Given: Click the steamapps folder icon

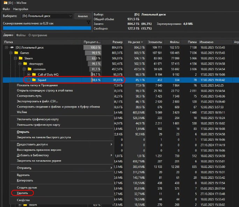Looking at the screenshot, I should (25, 64).
